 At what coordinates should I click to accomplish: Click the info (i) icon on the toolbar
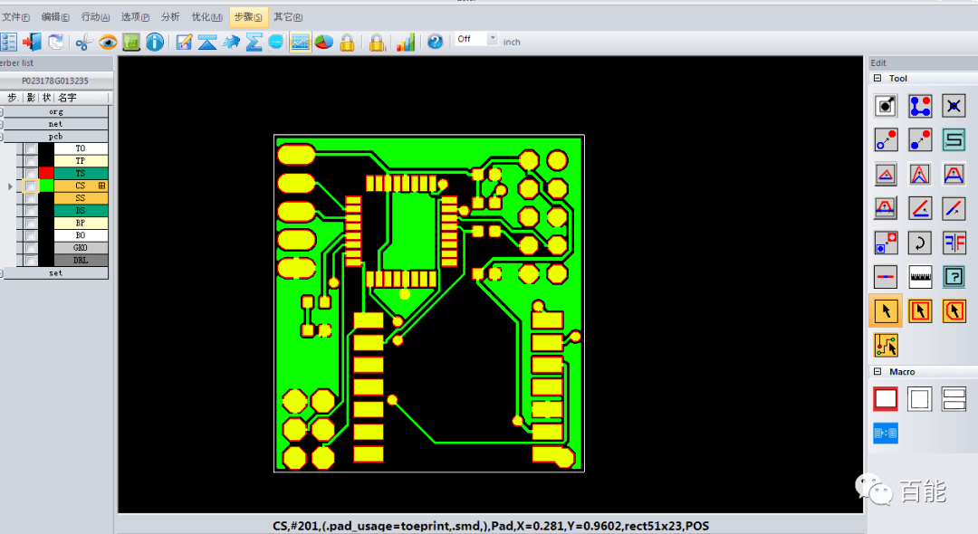153,42
